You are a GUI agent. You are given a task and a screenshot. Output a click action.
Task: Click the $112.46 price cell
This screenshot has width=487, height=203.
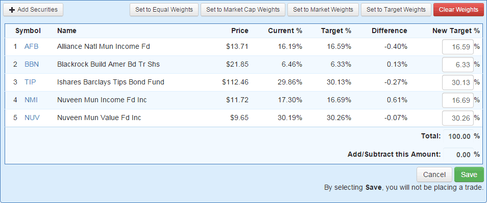235,82
